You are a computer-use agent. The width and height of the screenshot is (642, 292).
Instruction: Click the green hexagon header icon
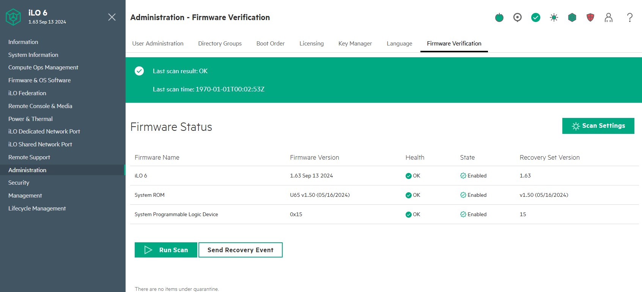click(572, 17)
